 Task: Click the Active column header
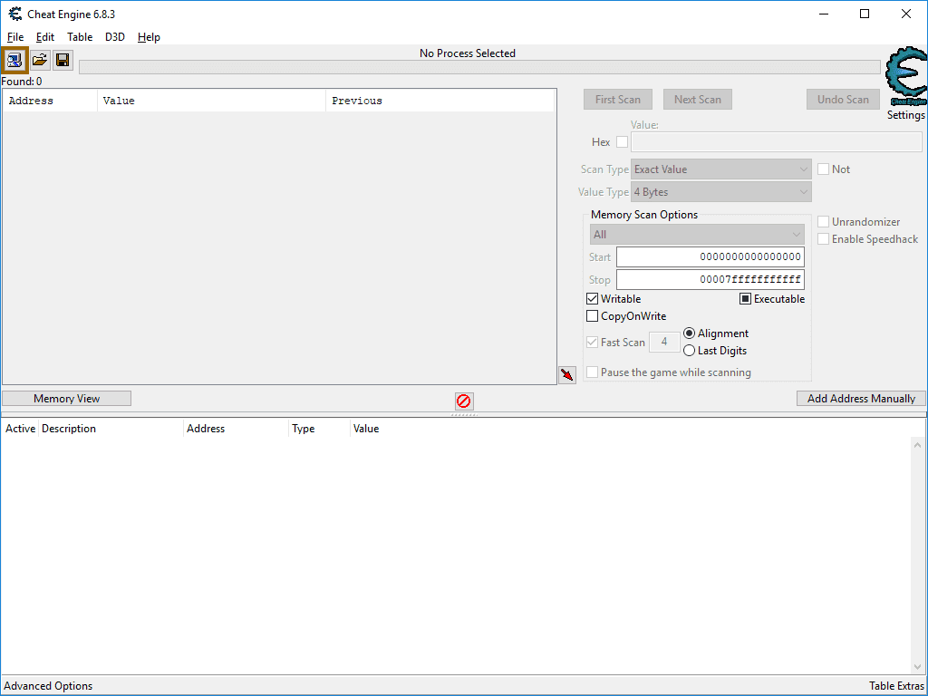click(x=20, y=429)
